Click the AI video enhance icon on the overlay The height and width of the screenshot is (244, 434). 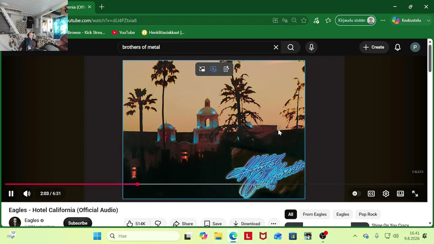(214, 69)
